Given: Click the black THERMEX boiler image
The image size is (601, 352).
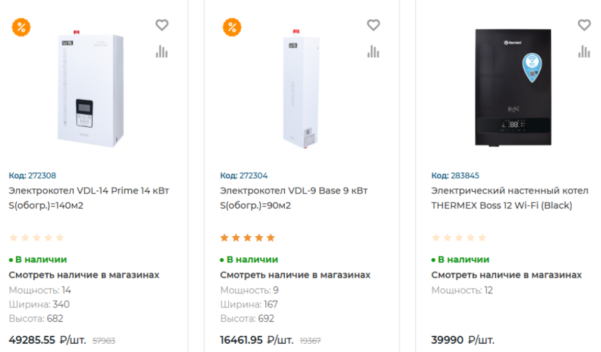Looking at the screenshot, I should (x=513, y=87).
